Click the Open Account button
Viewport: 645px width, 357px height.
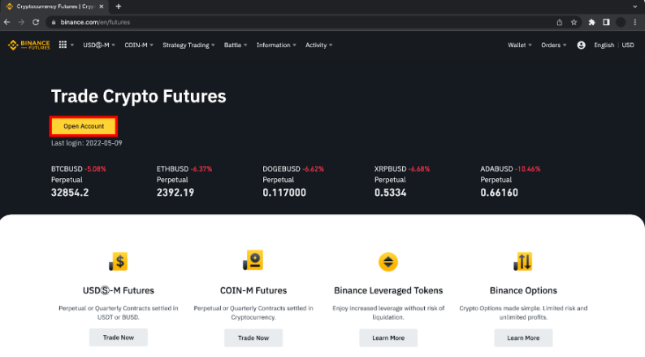click(x=84, y=126)
